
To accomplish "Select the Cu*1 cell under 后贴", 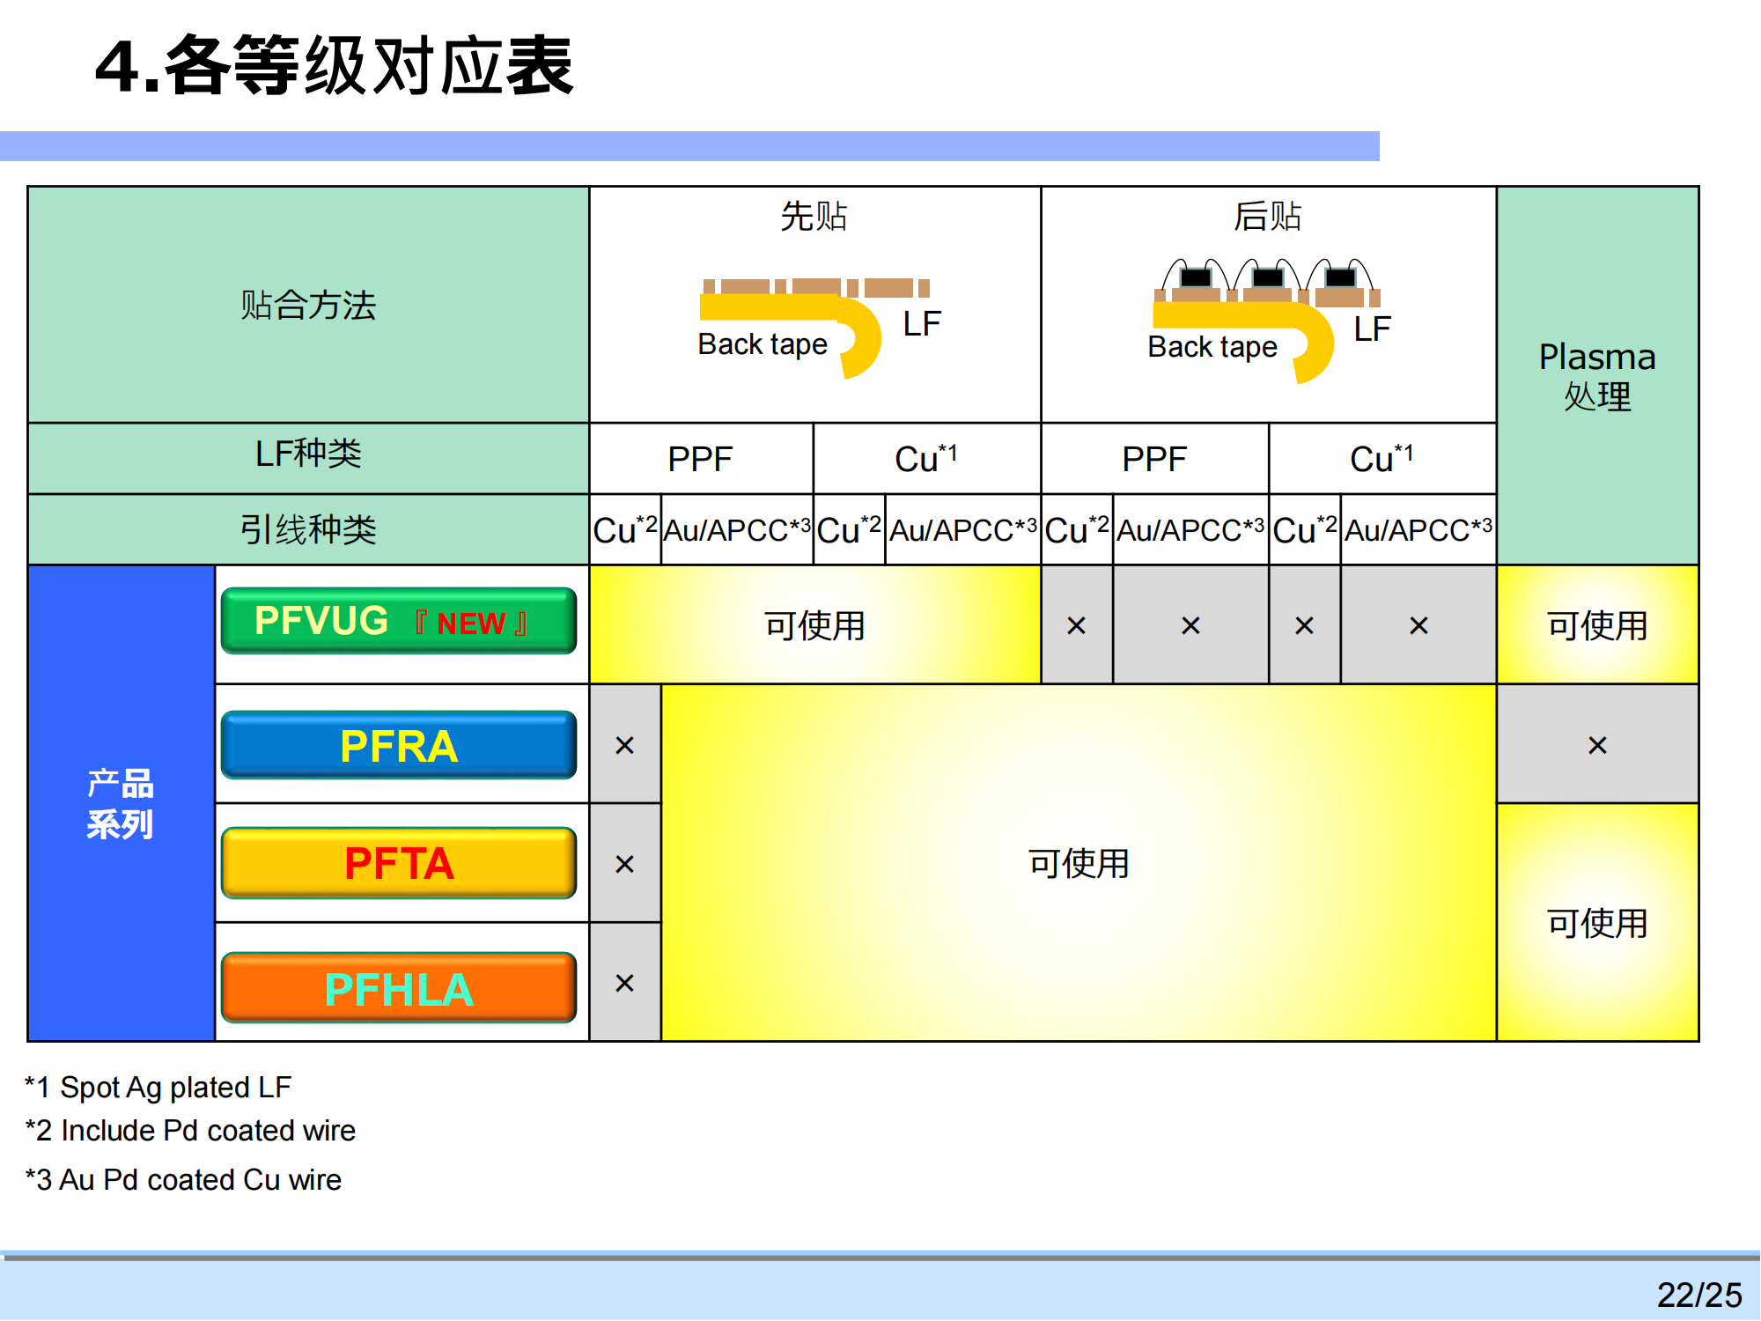I will (1382, 459).
